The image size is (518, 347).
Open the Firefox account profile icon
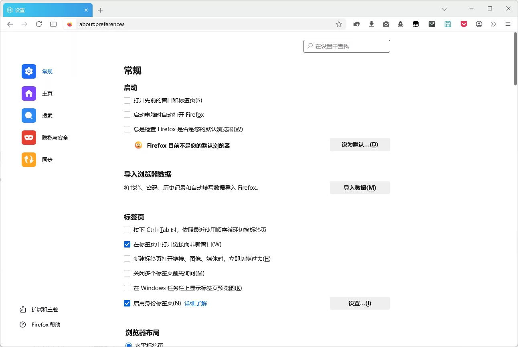(x=479, y=24)
